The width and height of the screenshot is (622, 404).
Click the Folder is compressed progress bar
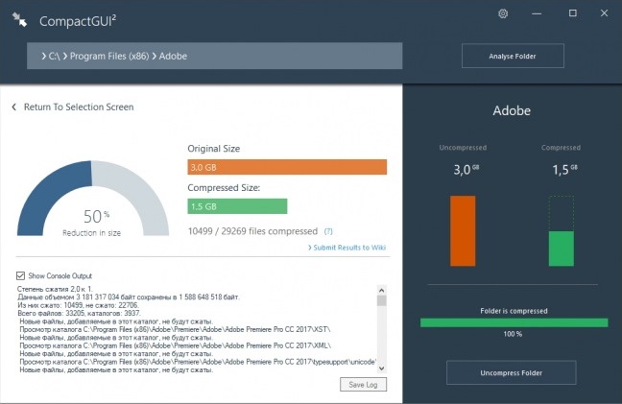point(513,322)
